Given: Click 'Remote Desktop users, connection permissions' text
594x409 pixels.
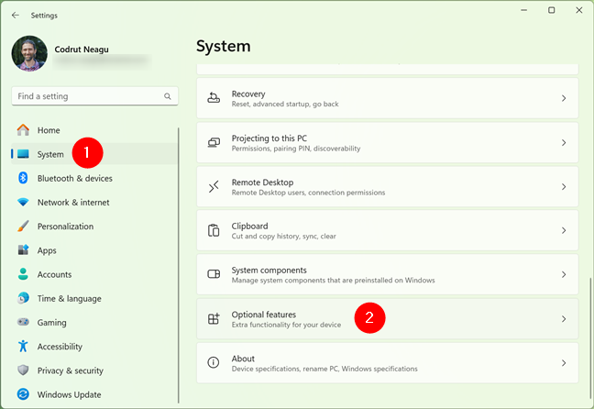Looking at the screenshot, I should click(308, 193).
